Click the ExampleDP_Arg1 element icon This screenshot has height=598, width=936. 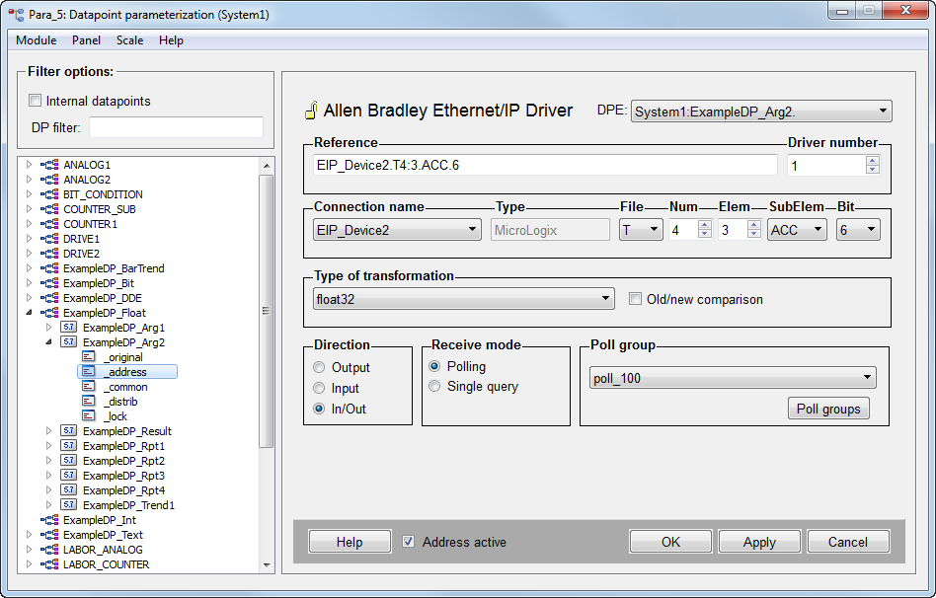[69, 328]
